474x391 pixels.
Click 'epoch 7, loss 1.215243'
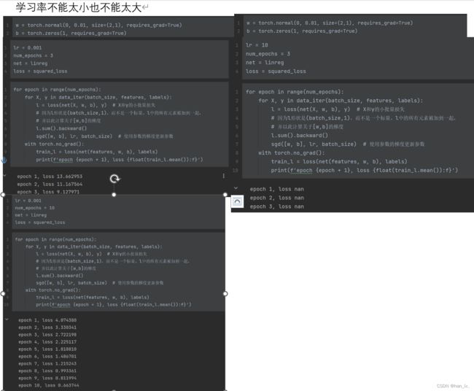[x=47, y=364]
